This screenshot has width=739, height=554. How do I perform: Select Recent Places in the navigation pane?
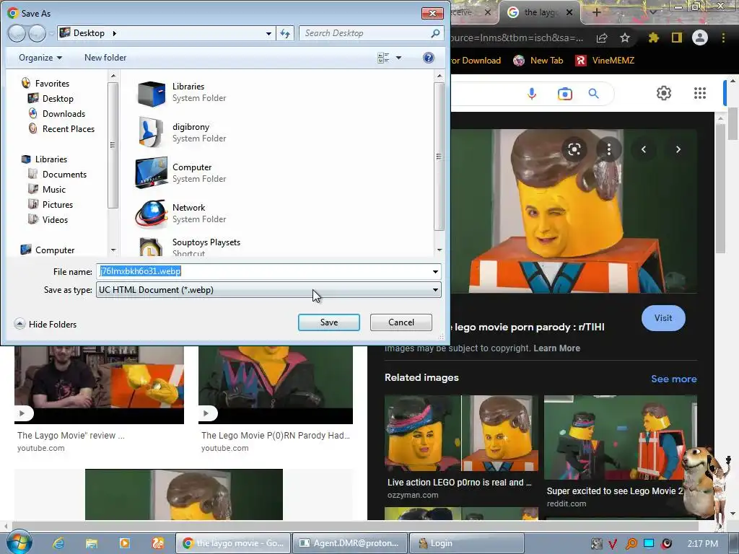click(x=61, y=128)
